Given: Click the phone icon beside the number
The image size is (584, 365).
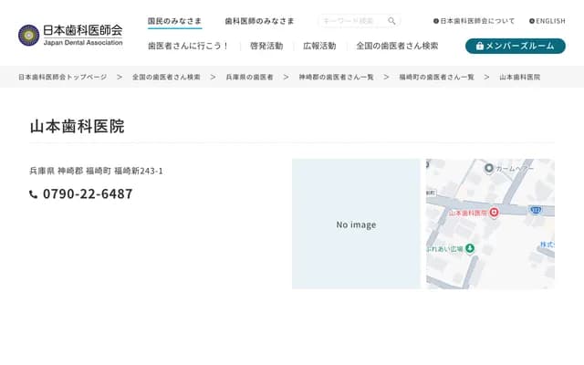Looking at the screenshot, I should (x=34, y=194).
